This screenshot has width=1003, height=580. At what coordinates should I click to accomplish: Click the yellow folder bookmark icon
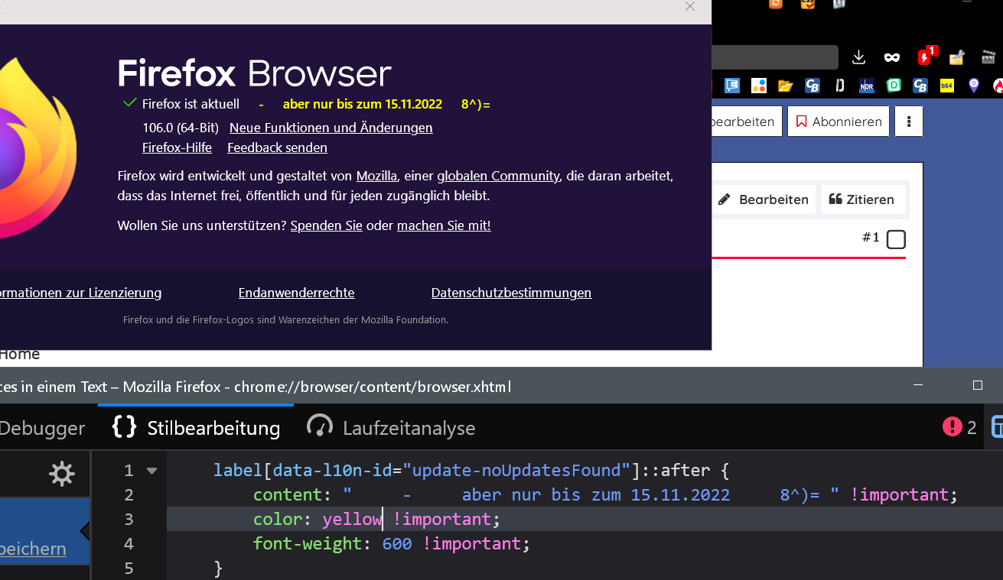point(786,86)
